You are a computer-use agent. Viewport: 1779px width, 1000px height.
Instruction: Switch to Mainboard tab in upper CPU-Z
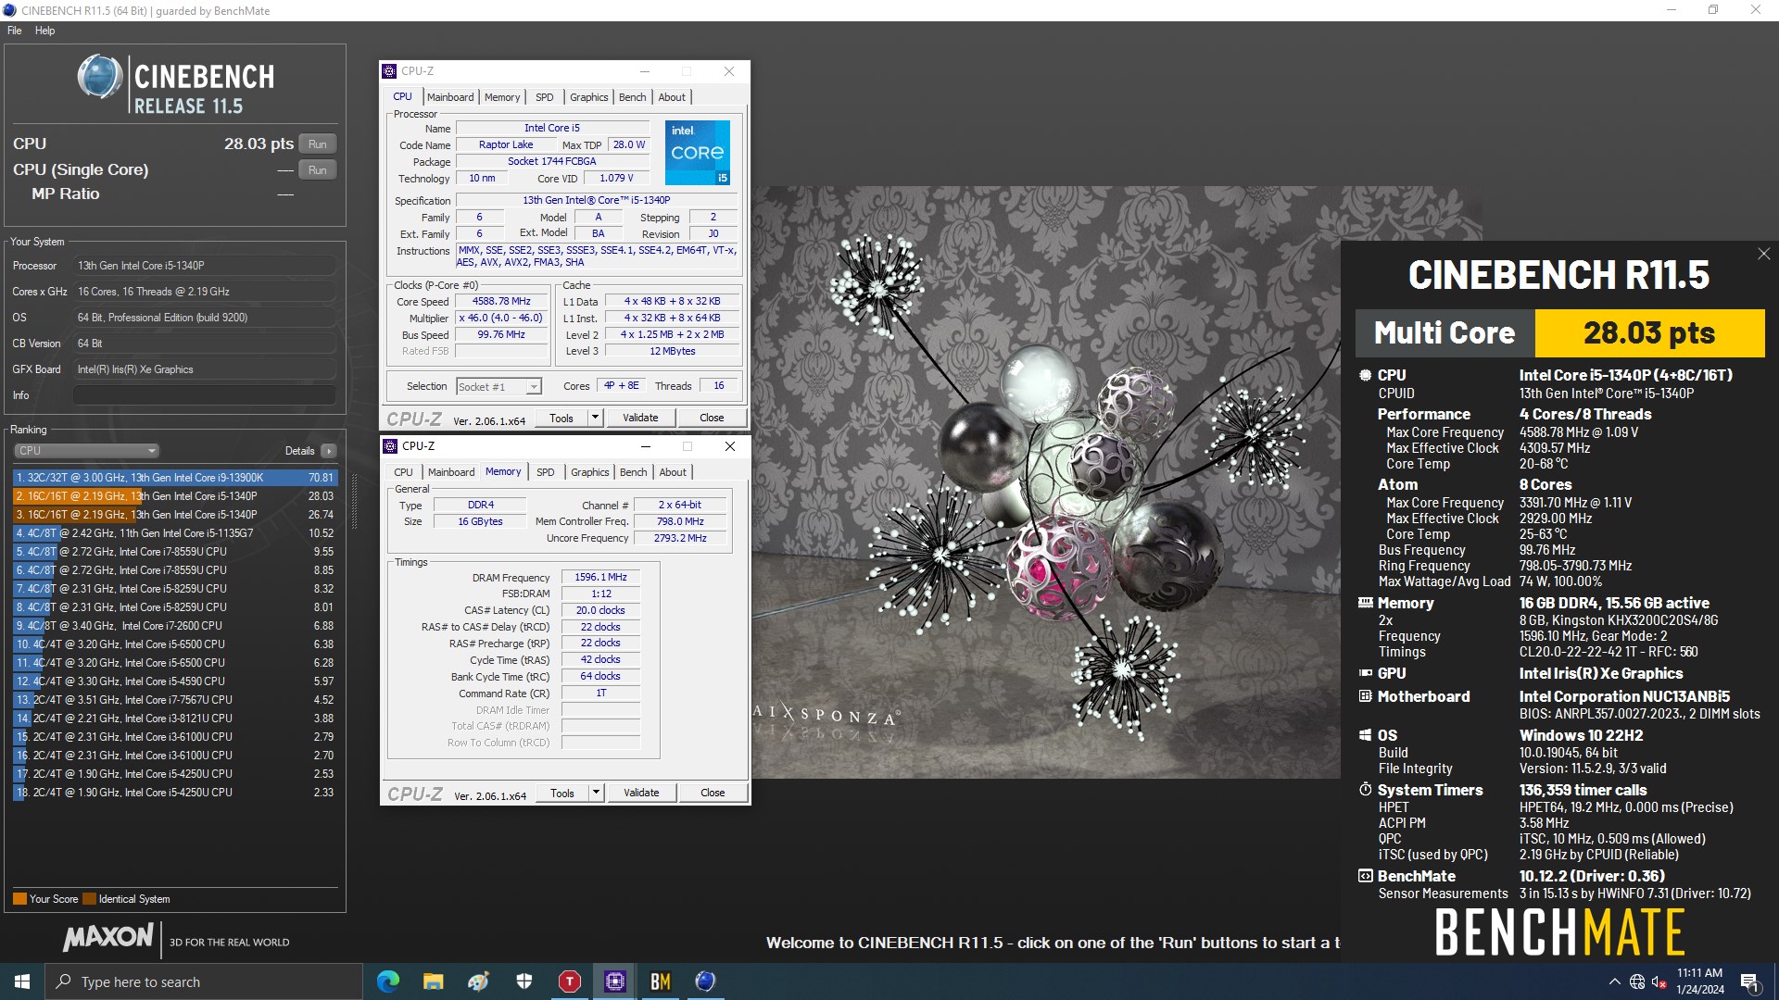(450, 97)
